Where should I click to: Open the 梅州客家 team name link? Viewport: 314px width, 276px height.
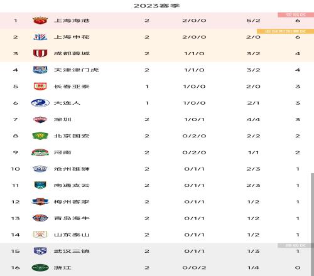(72, 202)
